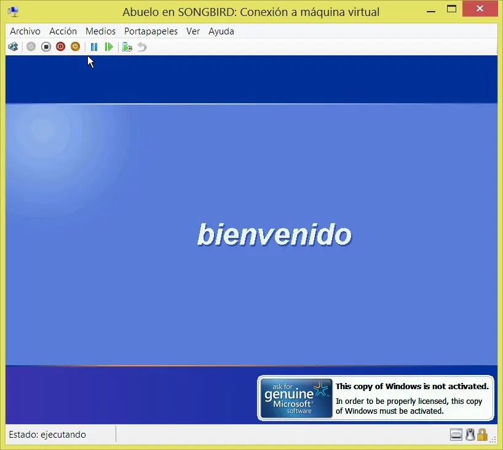Click the Genuine Microsoft software badge

pos(296,398)
